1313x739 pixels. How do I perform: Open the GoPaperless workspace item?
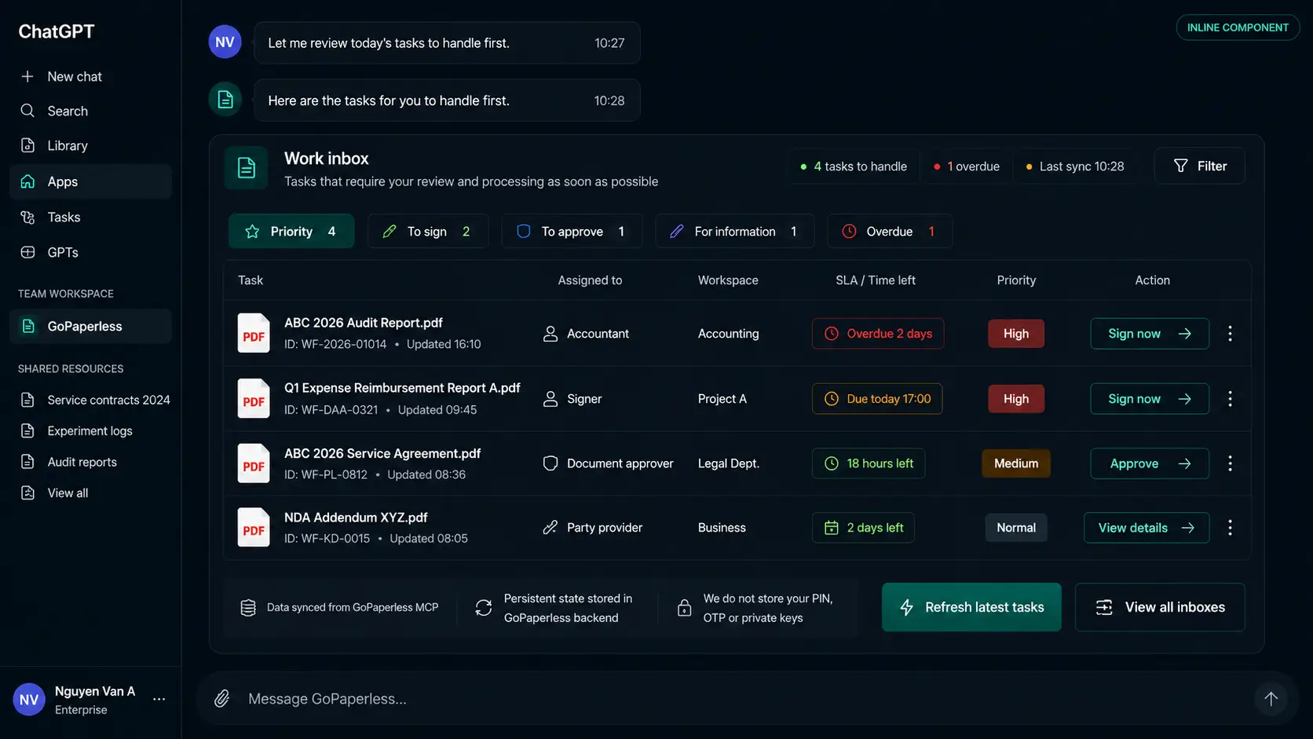click(x=90, y=326)
